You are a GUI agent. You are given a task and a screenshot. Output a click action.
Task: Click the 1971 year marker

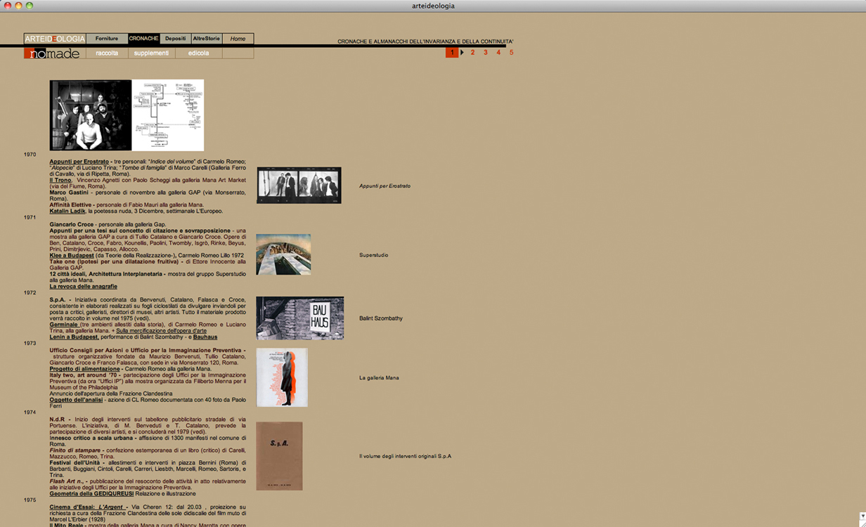pyautogui.click(x=30, y=218)
